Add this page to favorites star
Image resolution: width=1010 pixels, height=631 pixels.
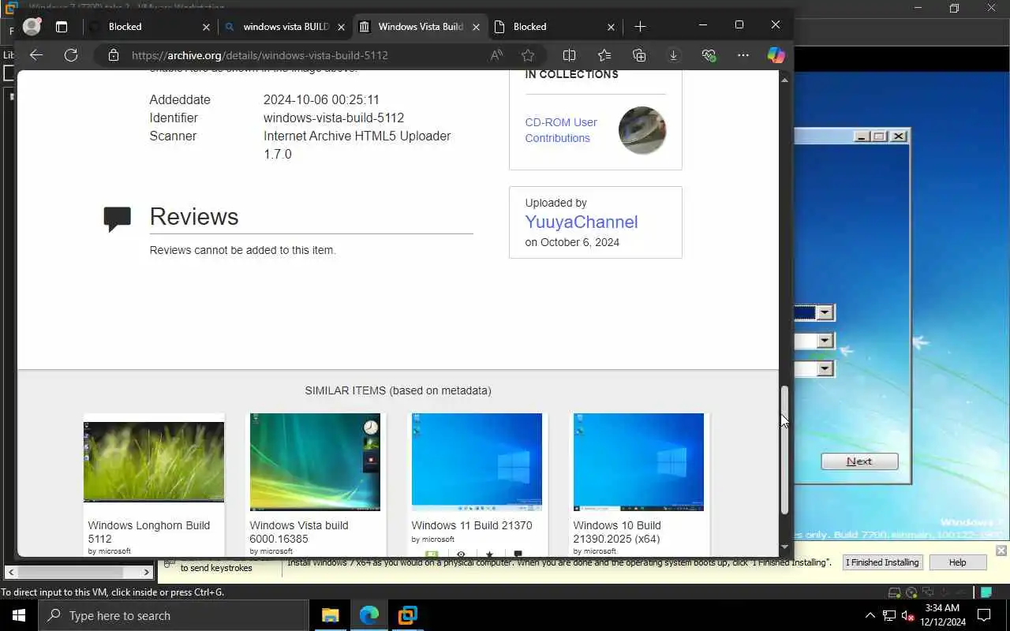pos(528,55)
